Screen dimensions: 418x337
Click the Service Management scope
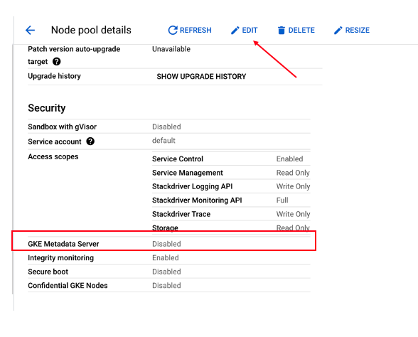coord(188,173)
